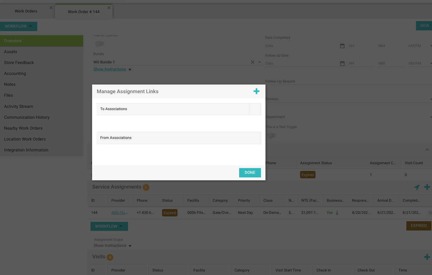Viewport: 432px width, 275px height.
Task: Click the Service Assignments navigation arrow icon
Action: point(417,187)
